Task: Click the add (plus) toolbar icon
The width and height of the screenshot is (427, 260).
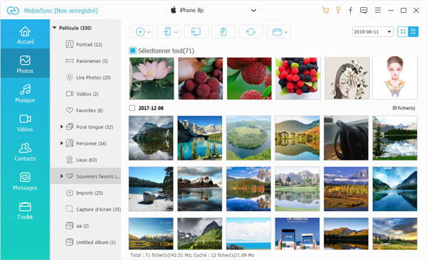Action: pos(140,32)
